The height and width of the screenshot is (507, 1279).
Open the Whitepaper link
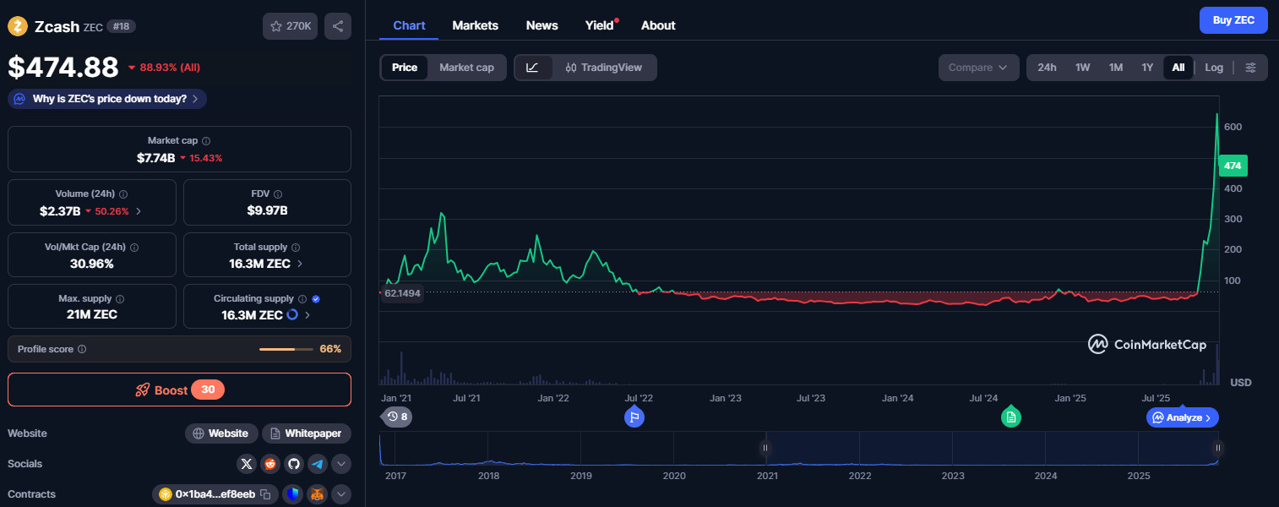pyautogui.click(x=306, y=433)
